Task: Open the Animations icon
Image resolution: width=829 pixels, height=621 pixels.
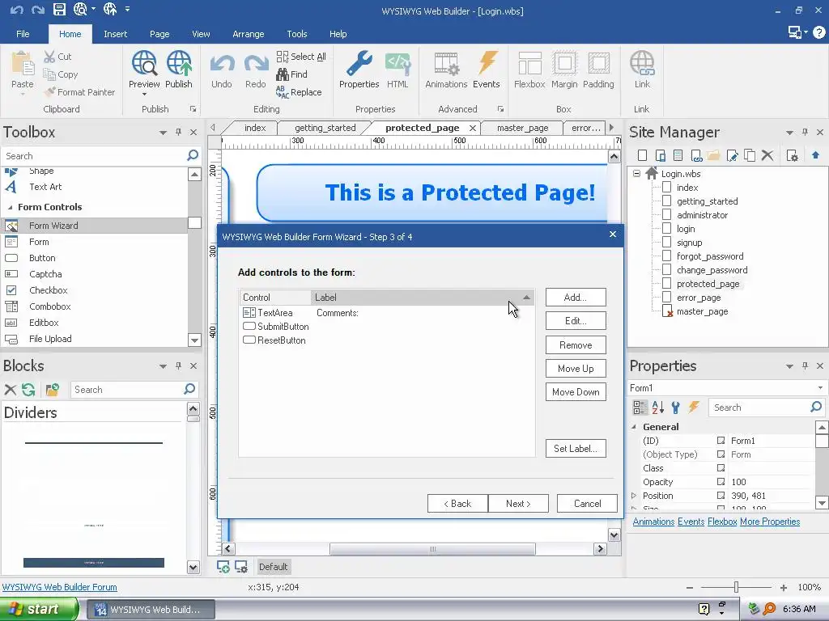Action: 446,63
